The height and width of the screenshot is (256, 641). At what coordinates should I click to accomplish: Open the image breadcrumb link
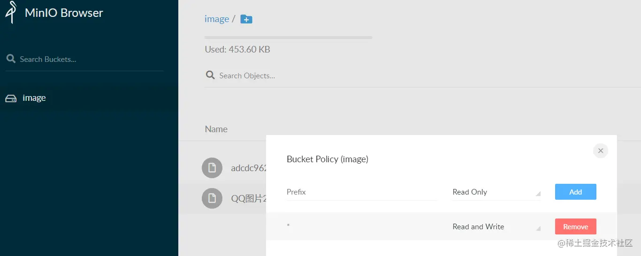[x=217, y=19]
